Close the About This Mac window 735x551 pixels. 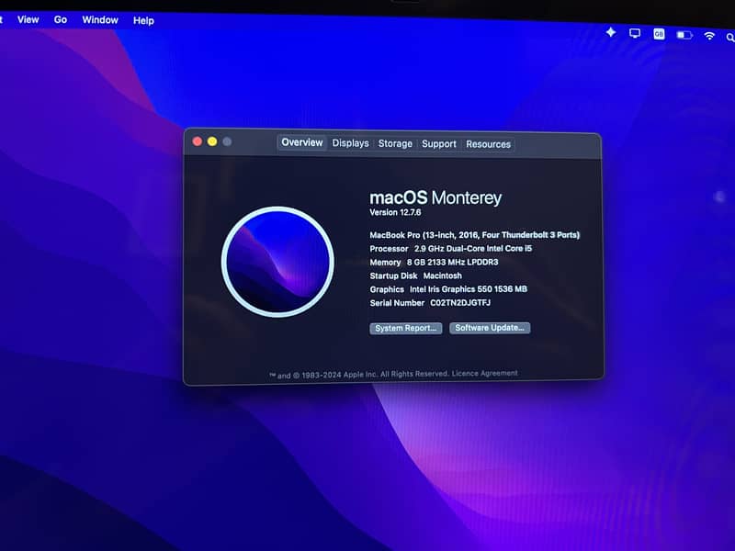pyautogui.click(x=198, y=141)
